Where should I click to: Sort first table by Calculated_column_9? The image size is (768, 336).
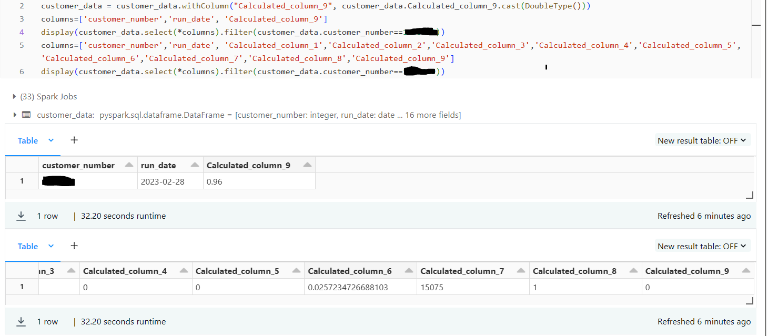point(308,165)
